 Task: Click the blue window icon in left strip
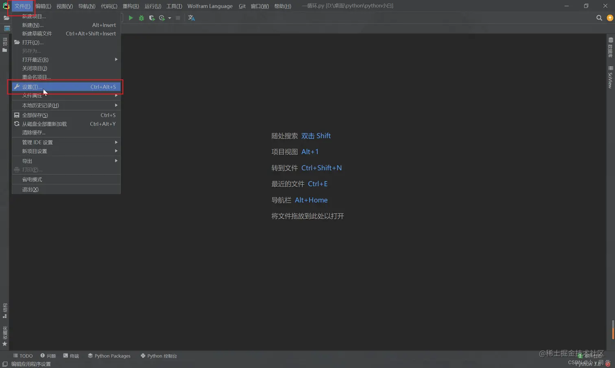7,28
